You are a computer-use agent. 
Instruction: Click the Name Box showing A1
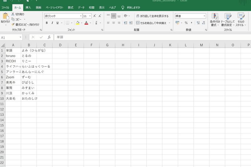[10, 38]
